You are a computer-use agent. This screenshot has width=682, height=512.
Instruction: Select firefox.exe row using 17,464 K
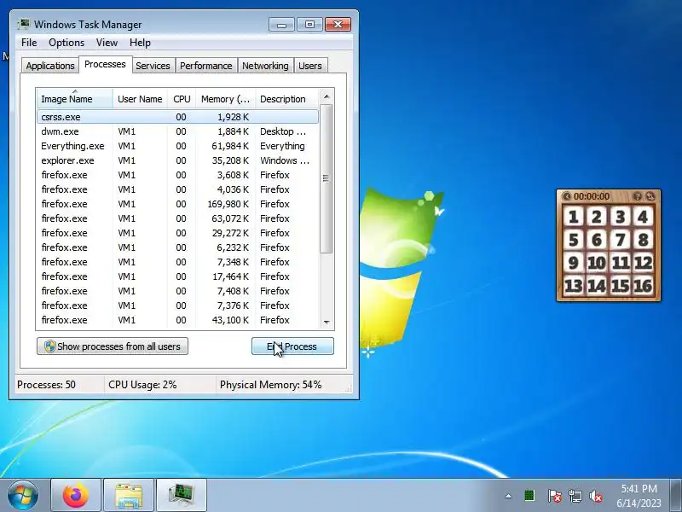click(x=178, y=276)
